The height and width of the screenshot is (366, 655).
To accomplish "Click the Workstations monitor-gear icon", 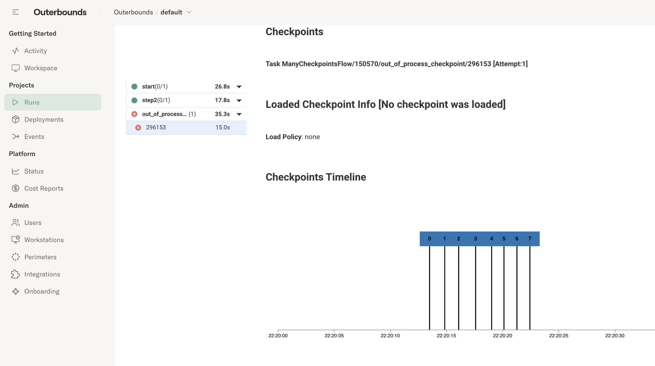I will tap(16, 240).
